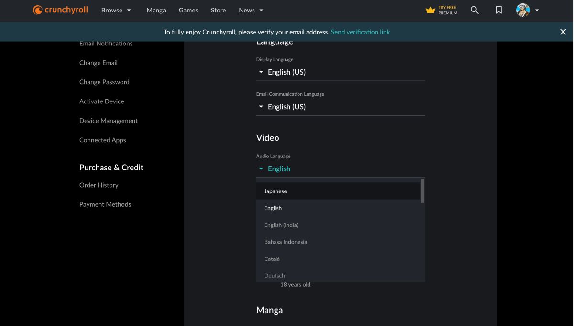Go to the Change Password page
Screen dimensions: 574x326
tap(104, 82)
